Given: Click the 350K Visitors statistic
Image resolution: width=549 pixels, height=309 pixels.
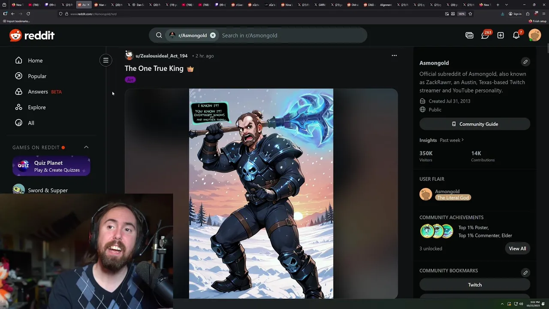Looking at the screenshot, I should click(x=426, y=156).
